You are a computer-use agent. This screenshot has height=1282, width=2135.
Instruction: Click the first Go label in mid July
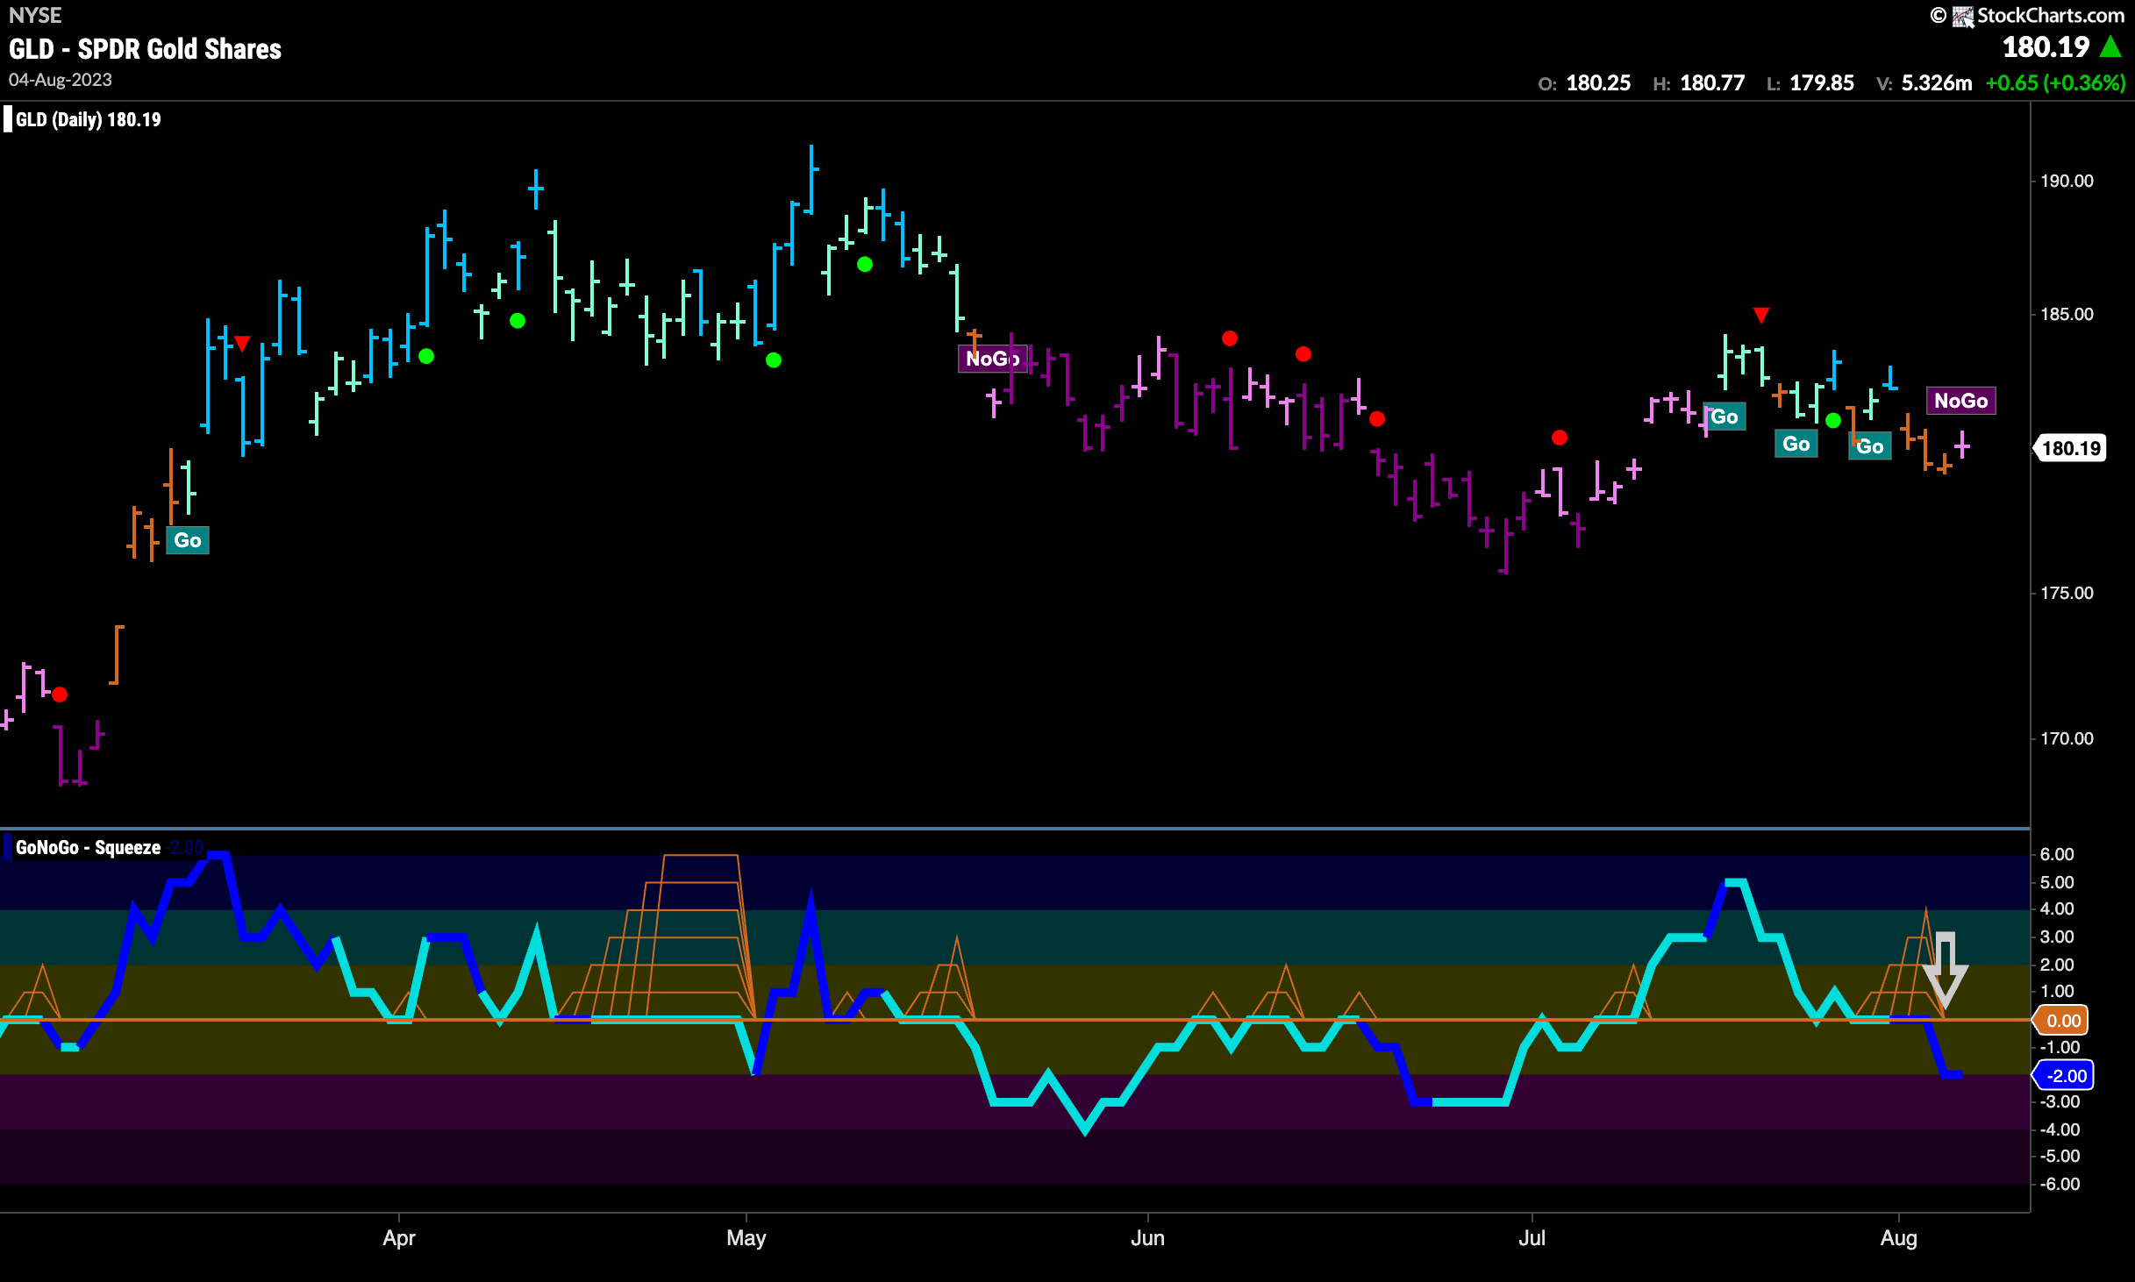[1724, 417]
